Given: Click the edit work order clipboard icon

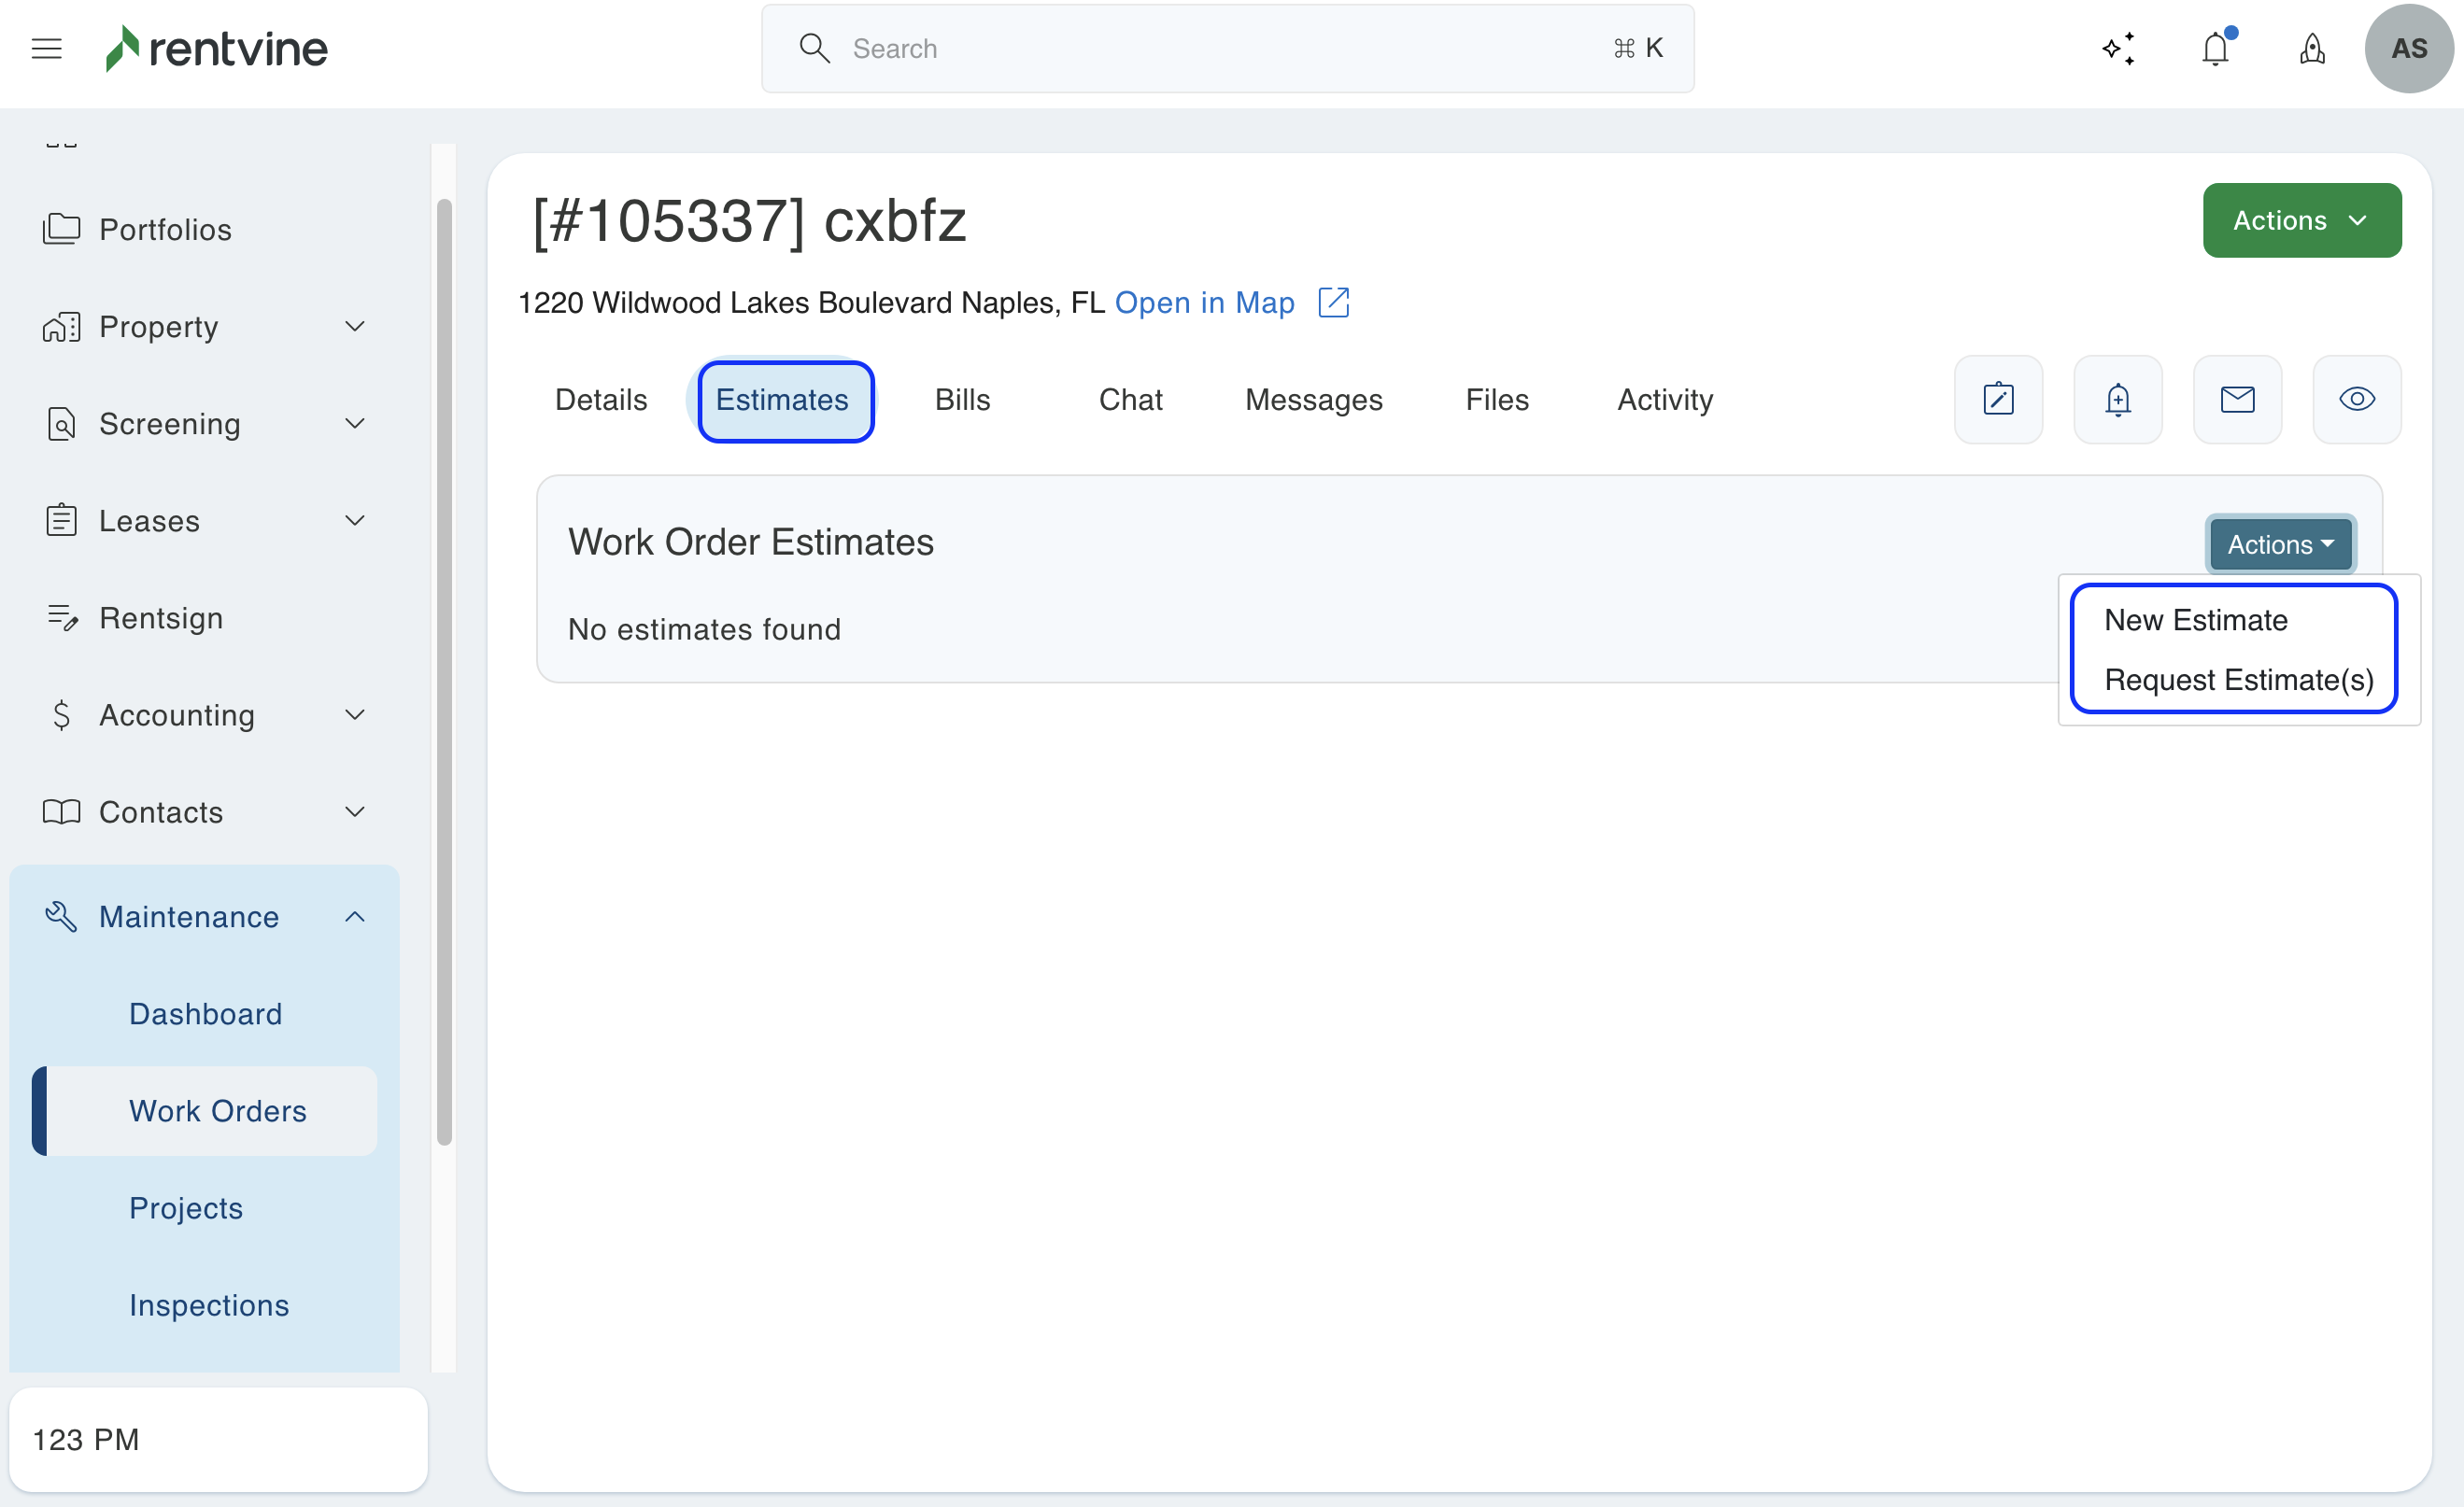Looking at the screenshot, I should pos(1998,400).
